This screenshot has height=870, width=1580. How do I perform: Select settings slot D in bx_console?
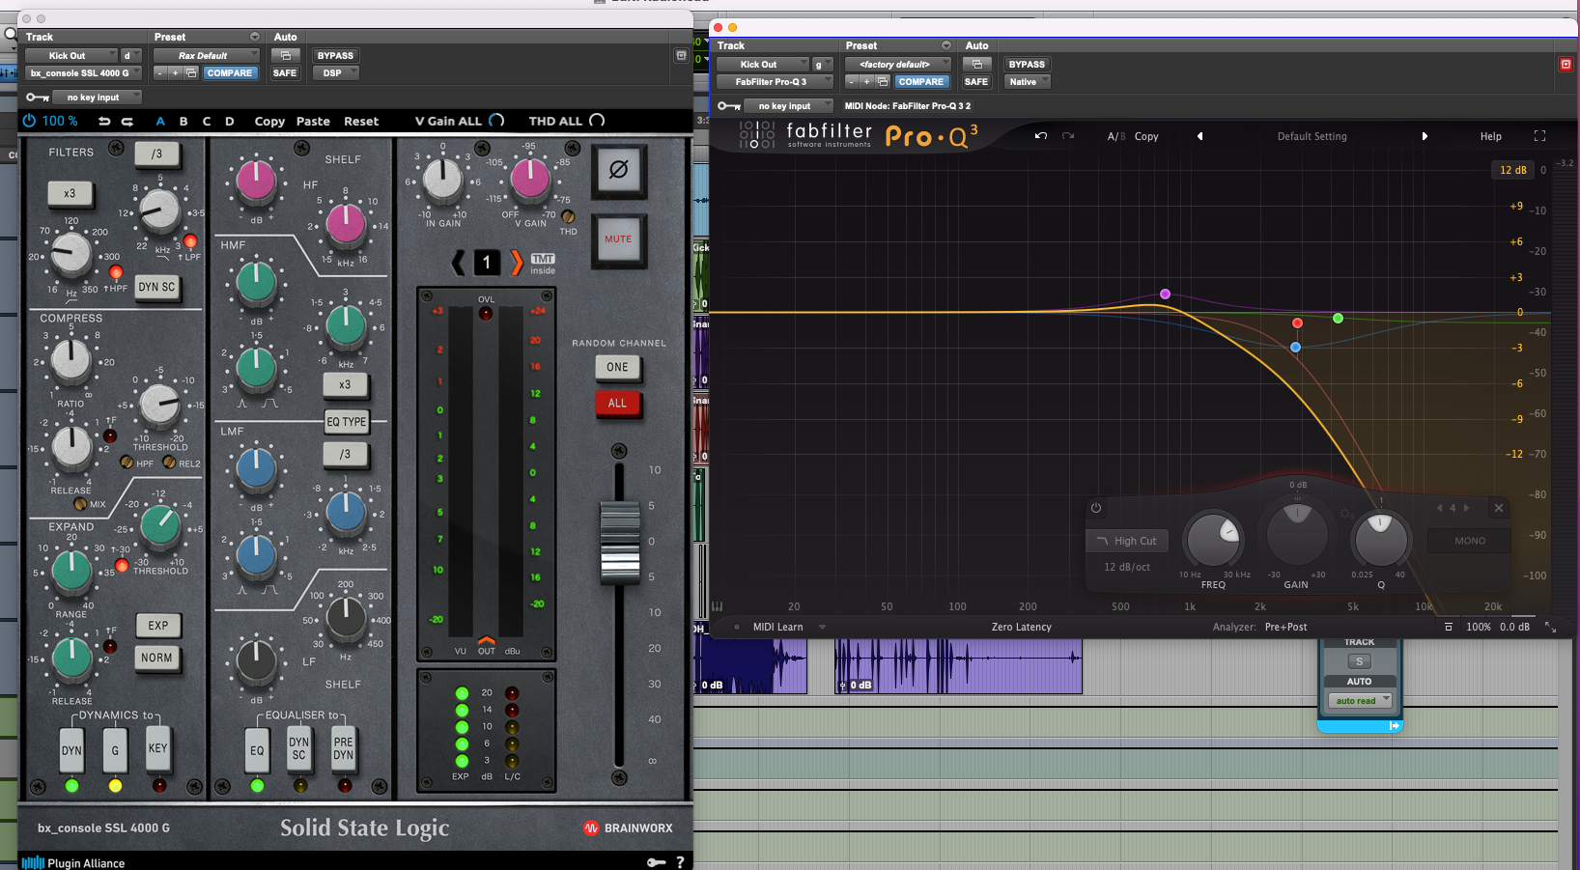tap(230, 122)
